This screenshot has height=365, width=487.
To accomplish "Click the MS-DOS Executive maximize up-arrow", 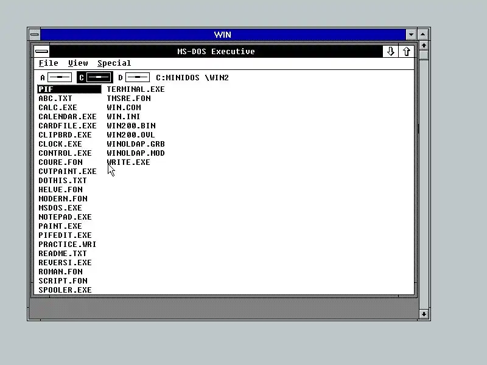I will [406, 51].
